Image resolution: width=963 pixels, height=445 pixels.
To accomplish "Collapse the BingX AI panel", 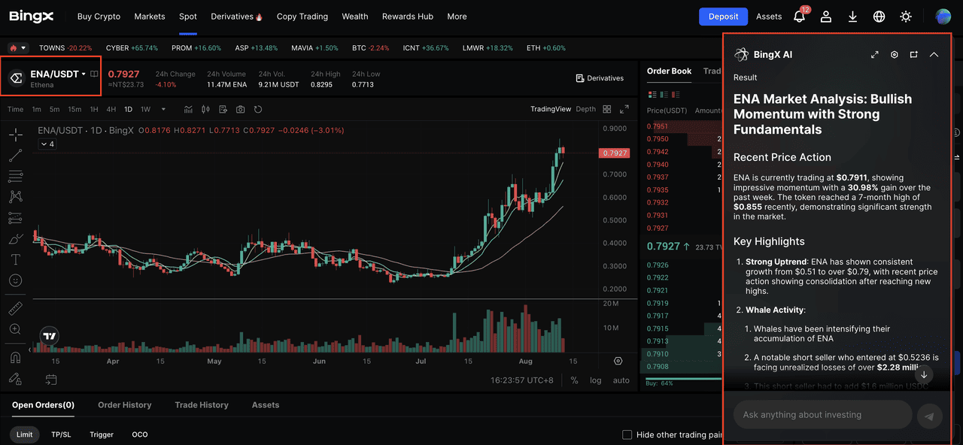I will point(934,55).
